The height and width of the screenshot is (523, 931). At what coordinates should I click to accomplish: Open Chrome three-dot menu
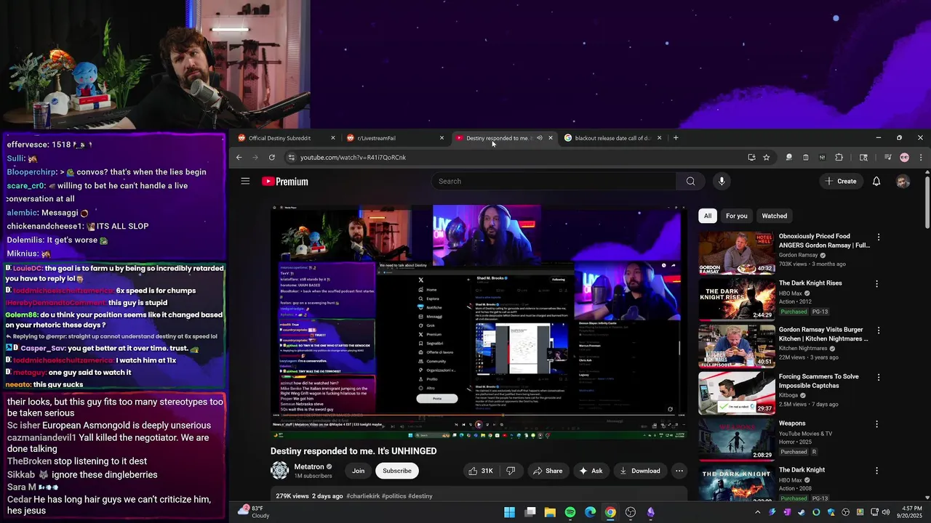(x=921, y=157)
